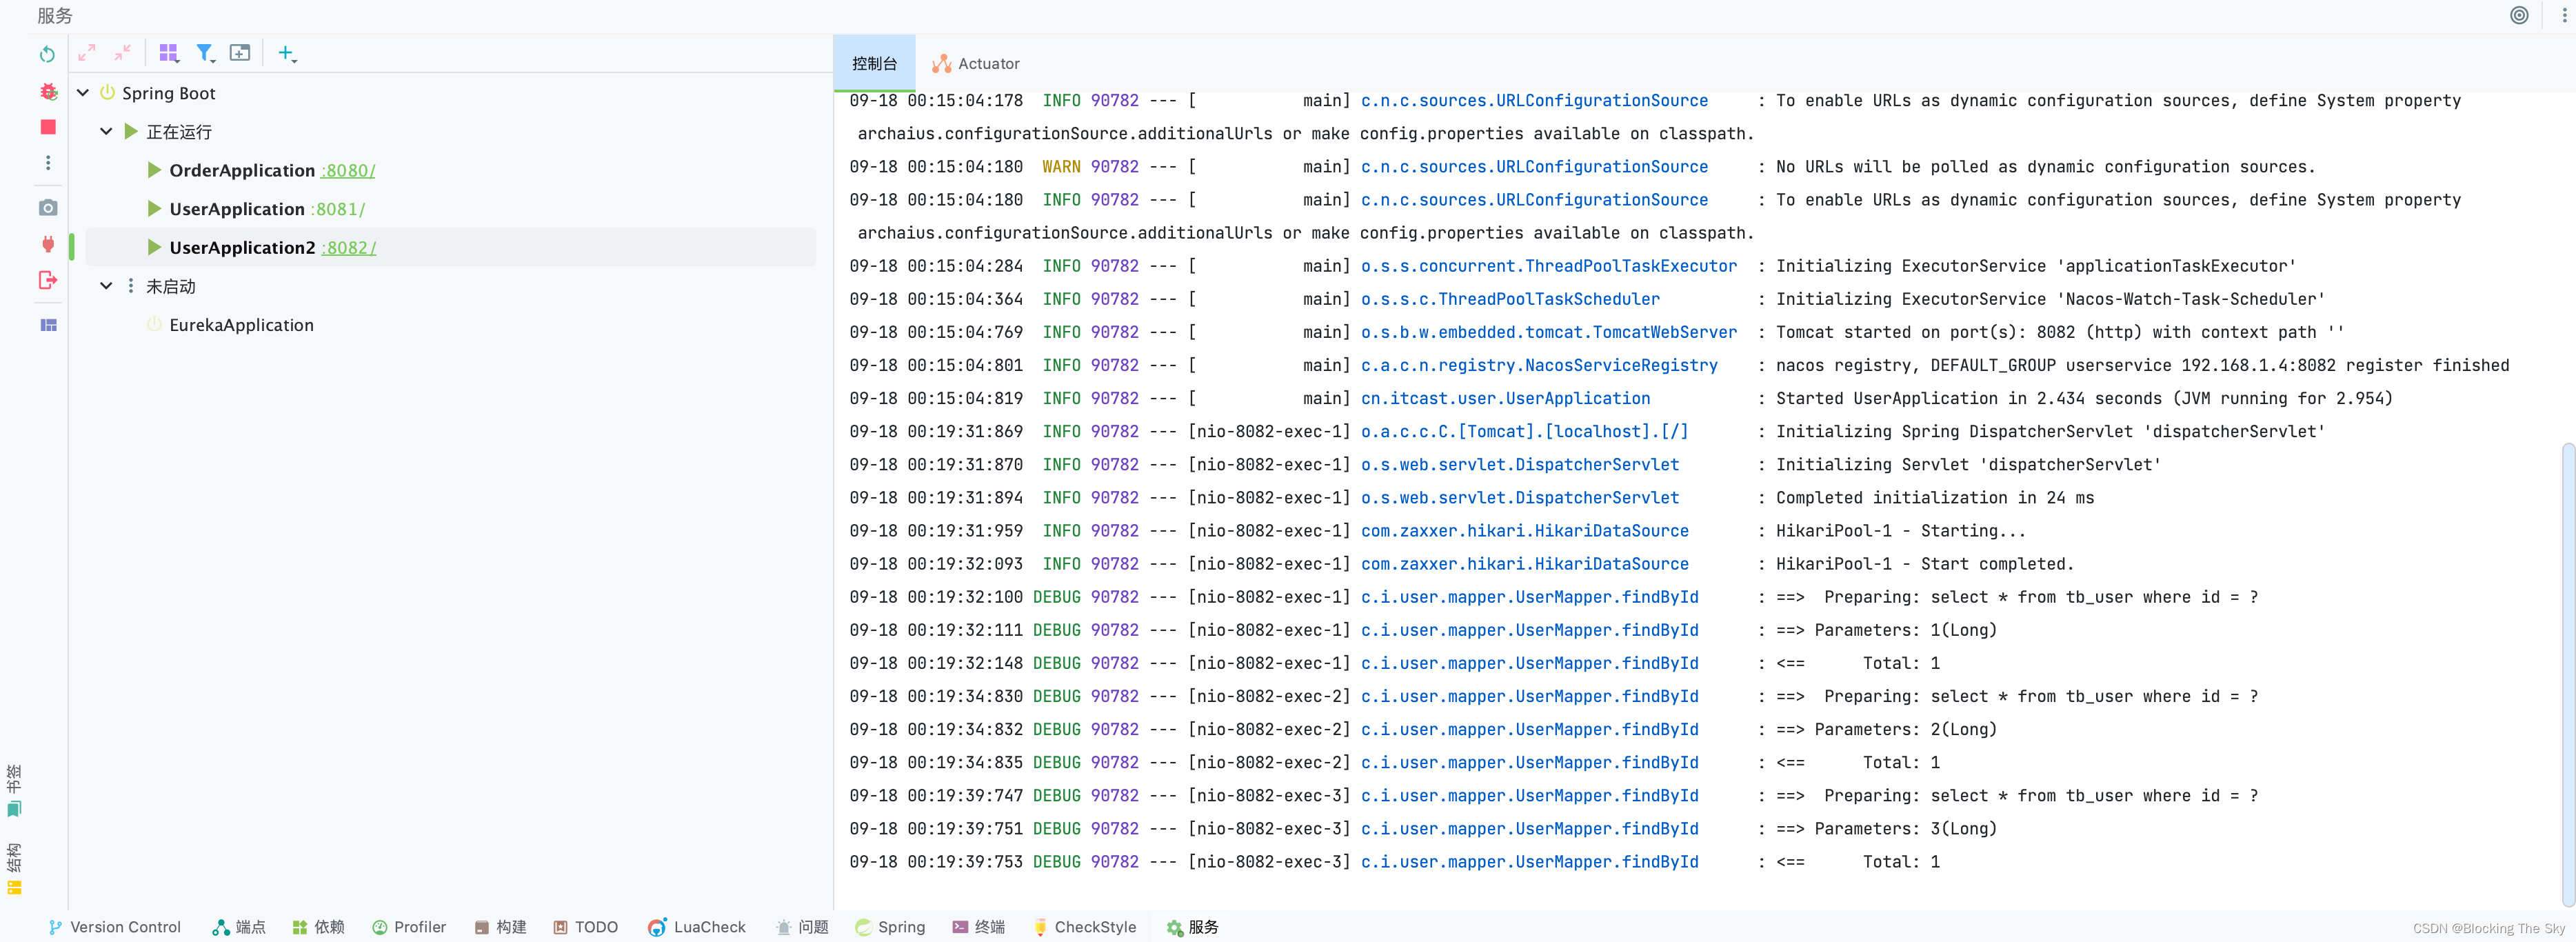2576x942 pixels.
Task: Open the CheckStyle tool window
Action: (x=1084, y=927)
